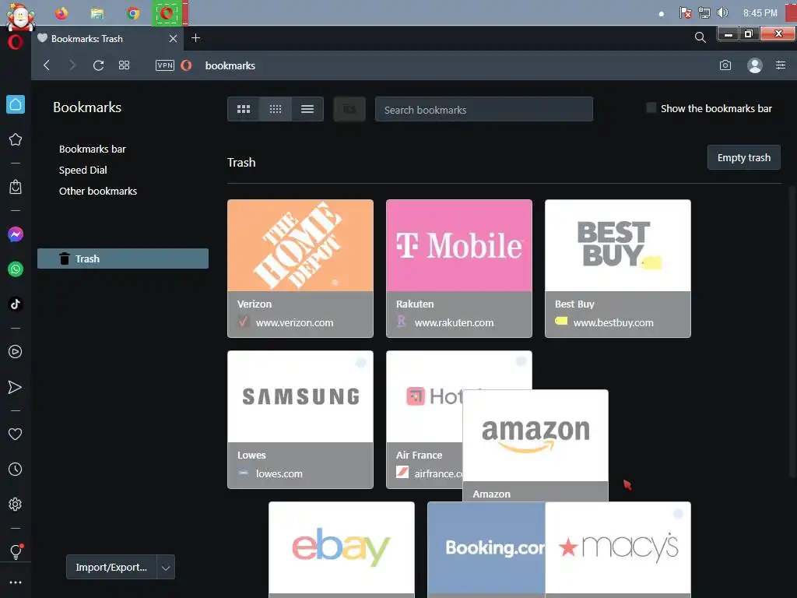The image size is (797, 598).
Task: Click the address bar bookmarks text
Action: (x=230, y=65)
